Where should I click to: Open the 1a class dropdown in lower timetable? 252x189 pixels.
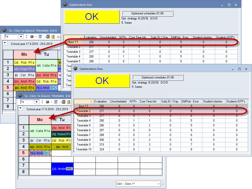(x=37, y=102)
